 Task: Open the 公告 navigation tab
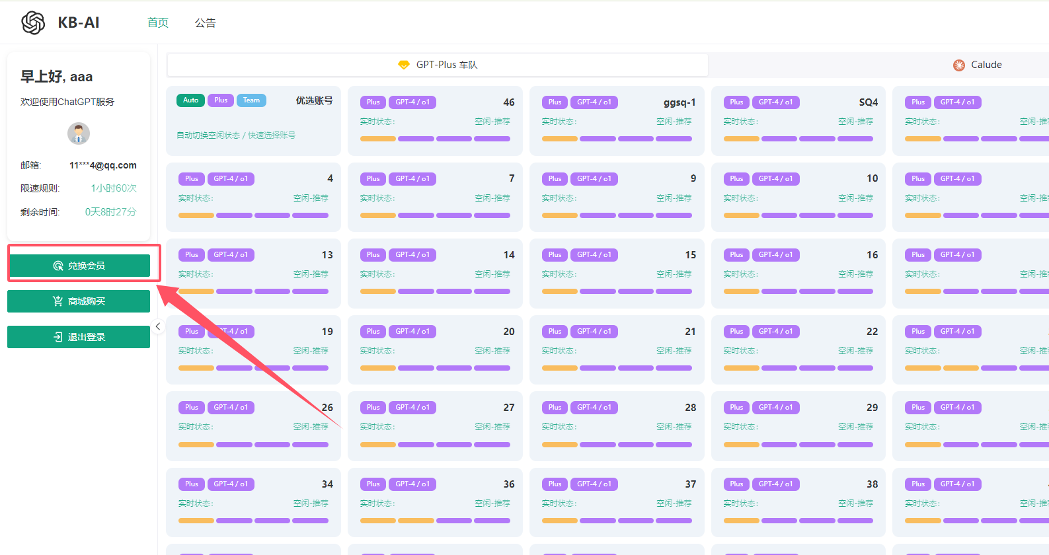[205, 22]
